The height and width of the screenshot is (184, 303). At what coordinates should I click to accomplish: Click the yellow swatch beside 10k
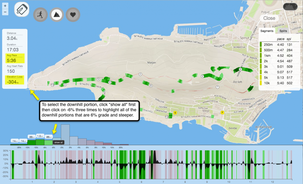261,83
